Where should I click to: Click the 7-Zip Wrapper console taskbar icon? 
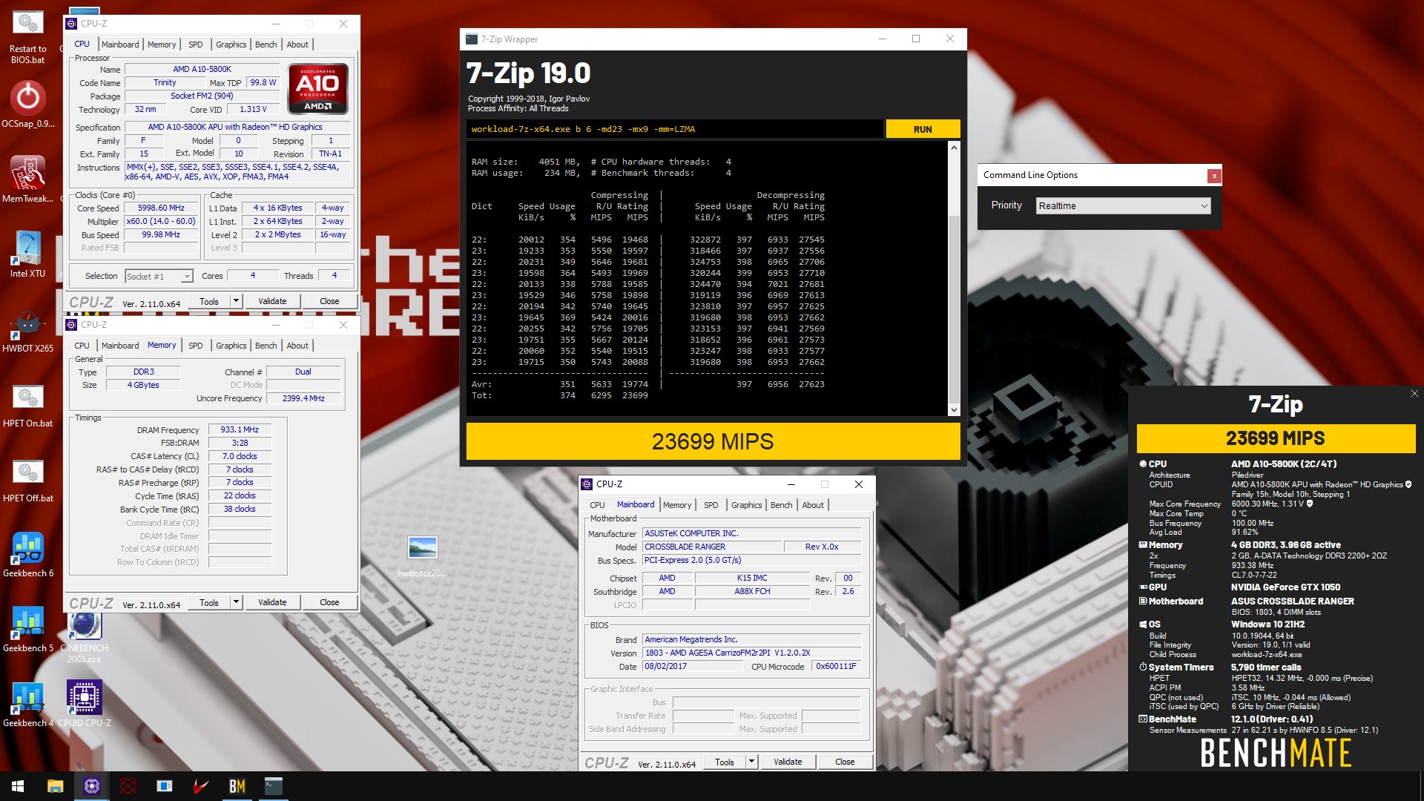click(274, 786)
